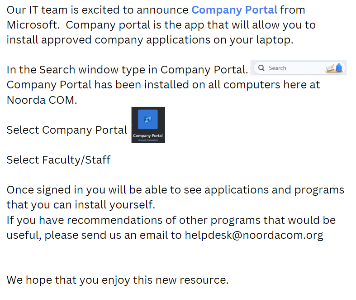Click the tiny Microsoft Corporation caption

(148, 140)
